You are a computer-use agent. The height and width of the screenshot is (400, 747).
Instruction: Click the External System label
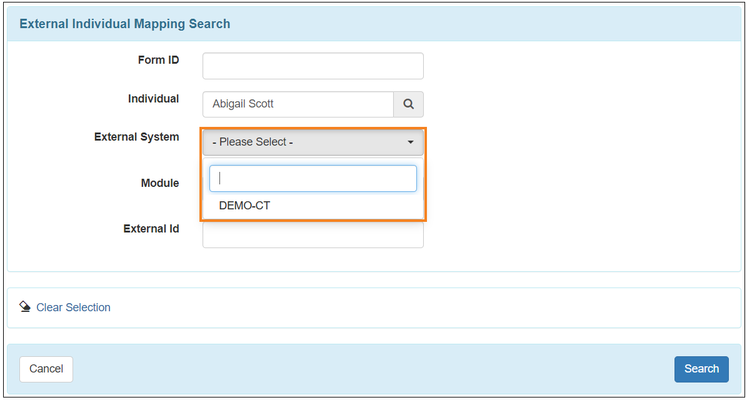[x=137, y=137]
